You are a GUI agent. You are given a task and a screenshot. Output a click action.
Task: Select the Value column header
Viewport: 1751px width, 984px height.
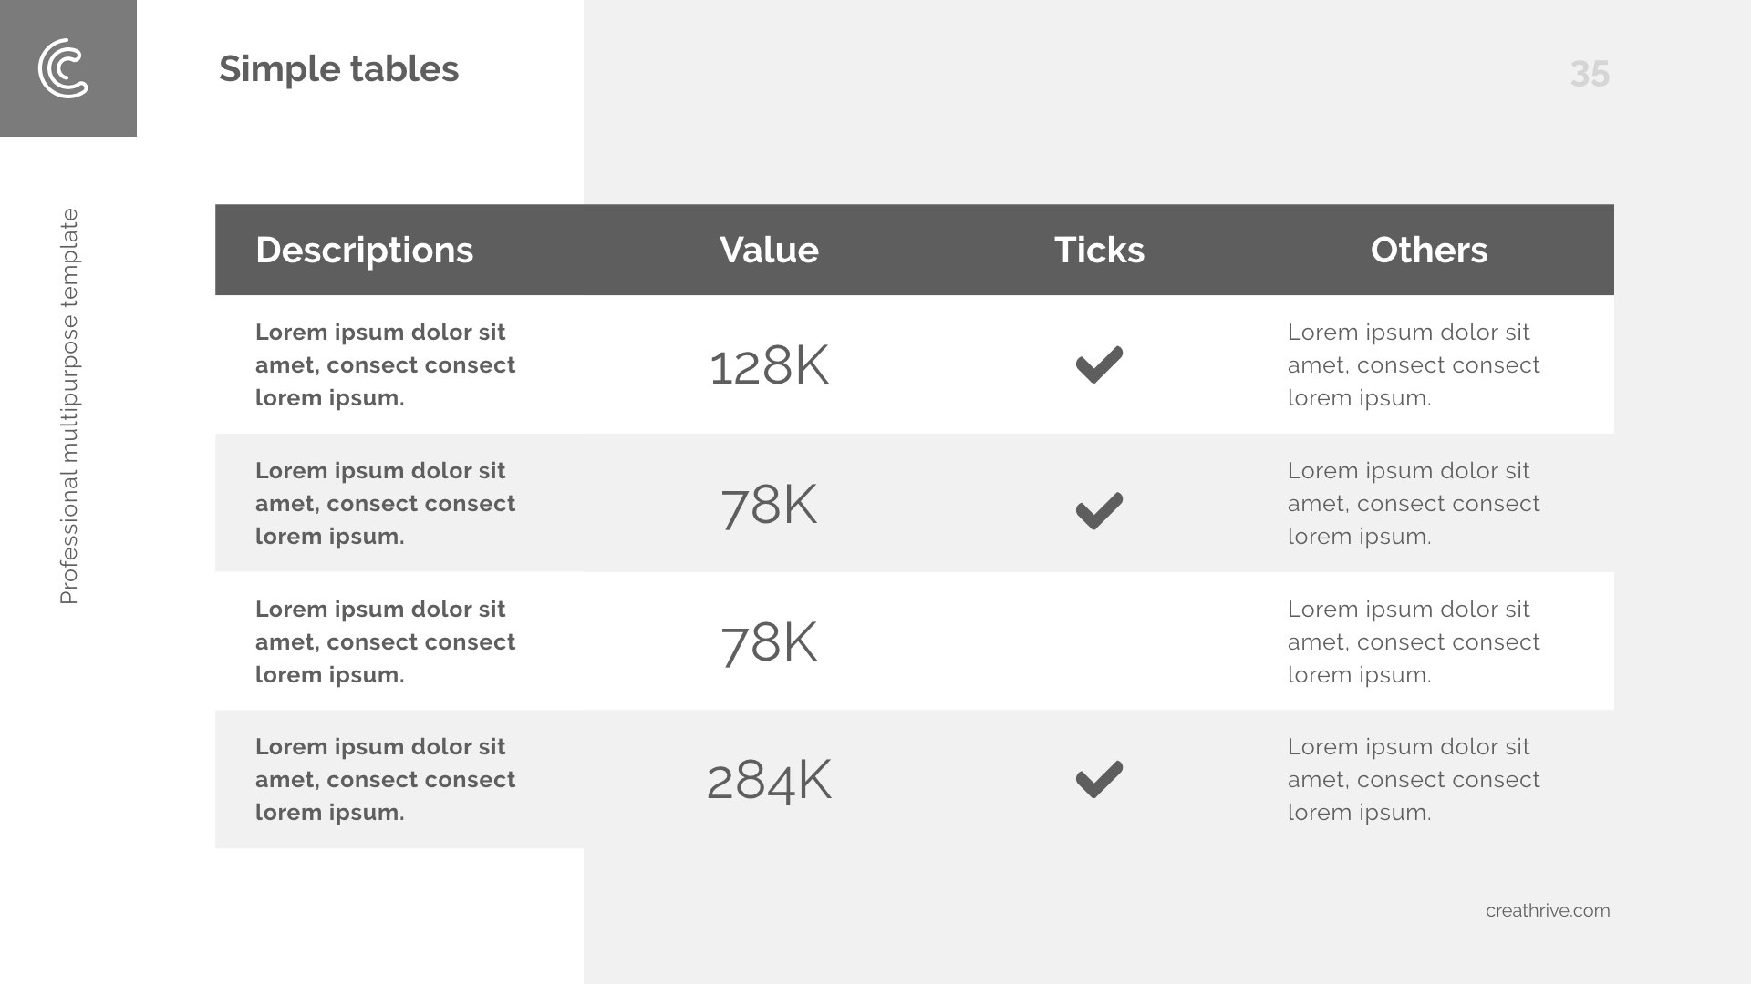click(x=769, y=251)
